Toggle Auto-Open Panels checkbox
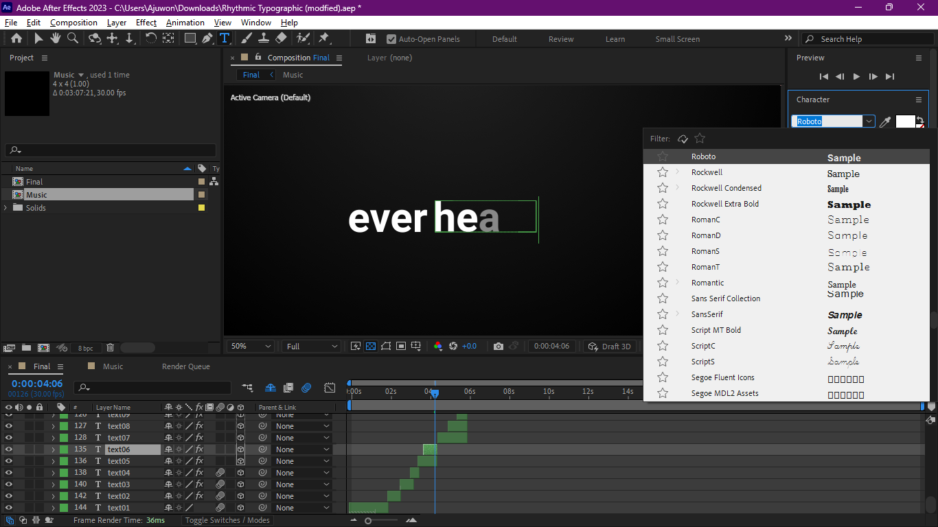 click(x=391, y=39)
